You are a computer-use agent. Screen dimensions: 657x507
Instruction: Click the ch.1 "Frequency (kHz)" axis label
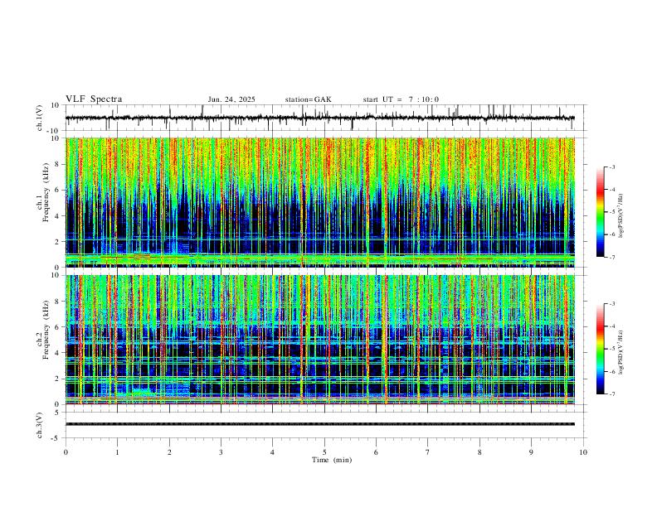(x=46, y=192)
